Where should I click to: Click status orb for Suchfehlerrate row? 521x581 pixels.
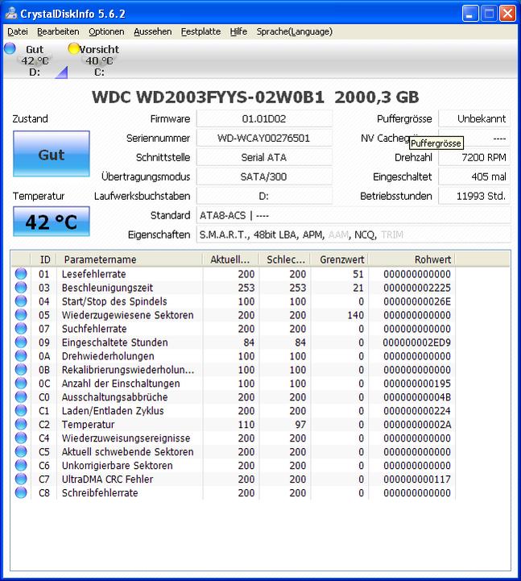tap(21, 329)
